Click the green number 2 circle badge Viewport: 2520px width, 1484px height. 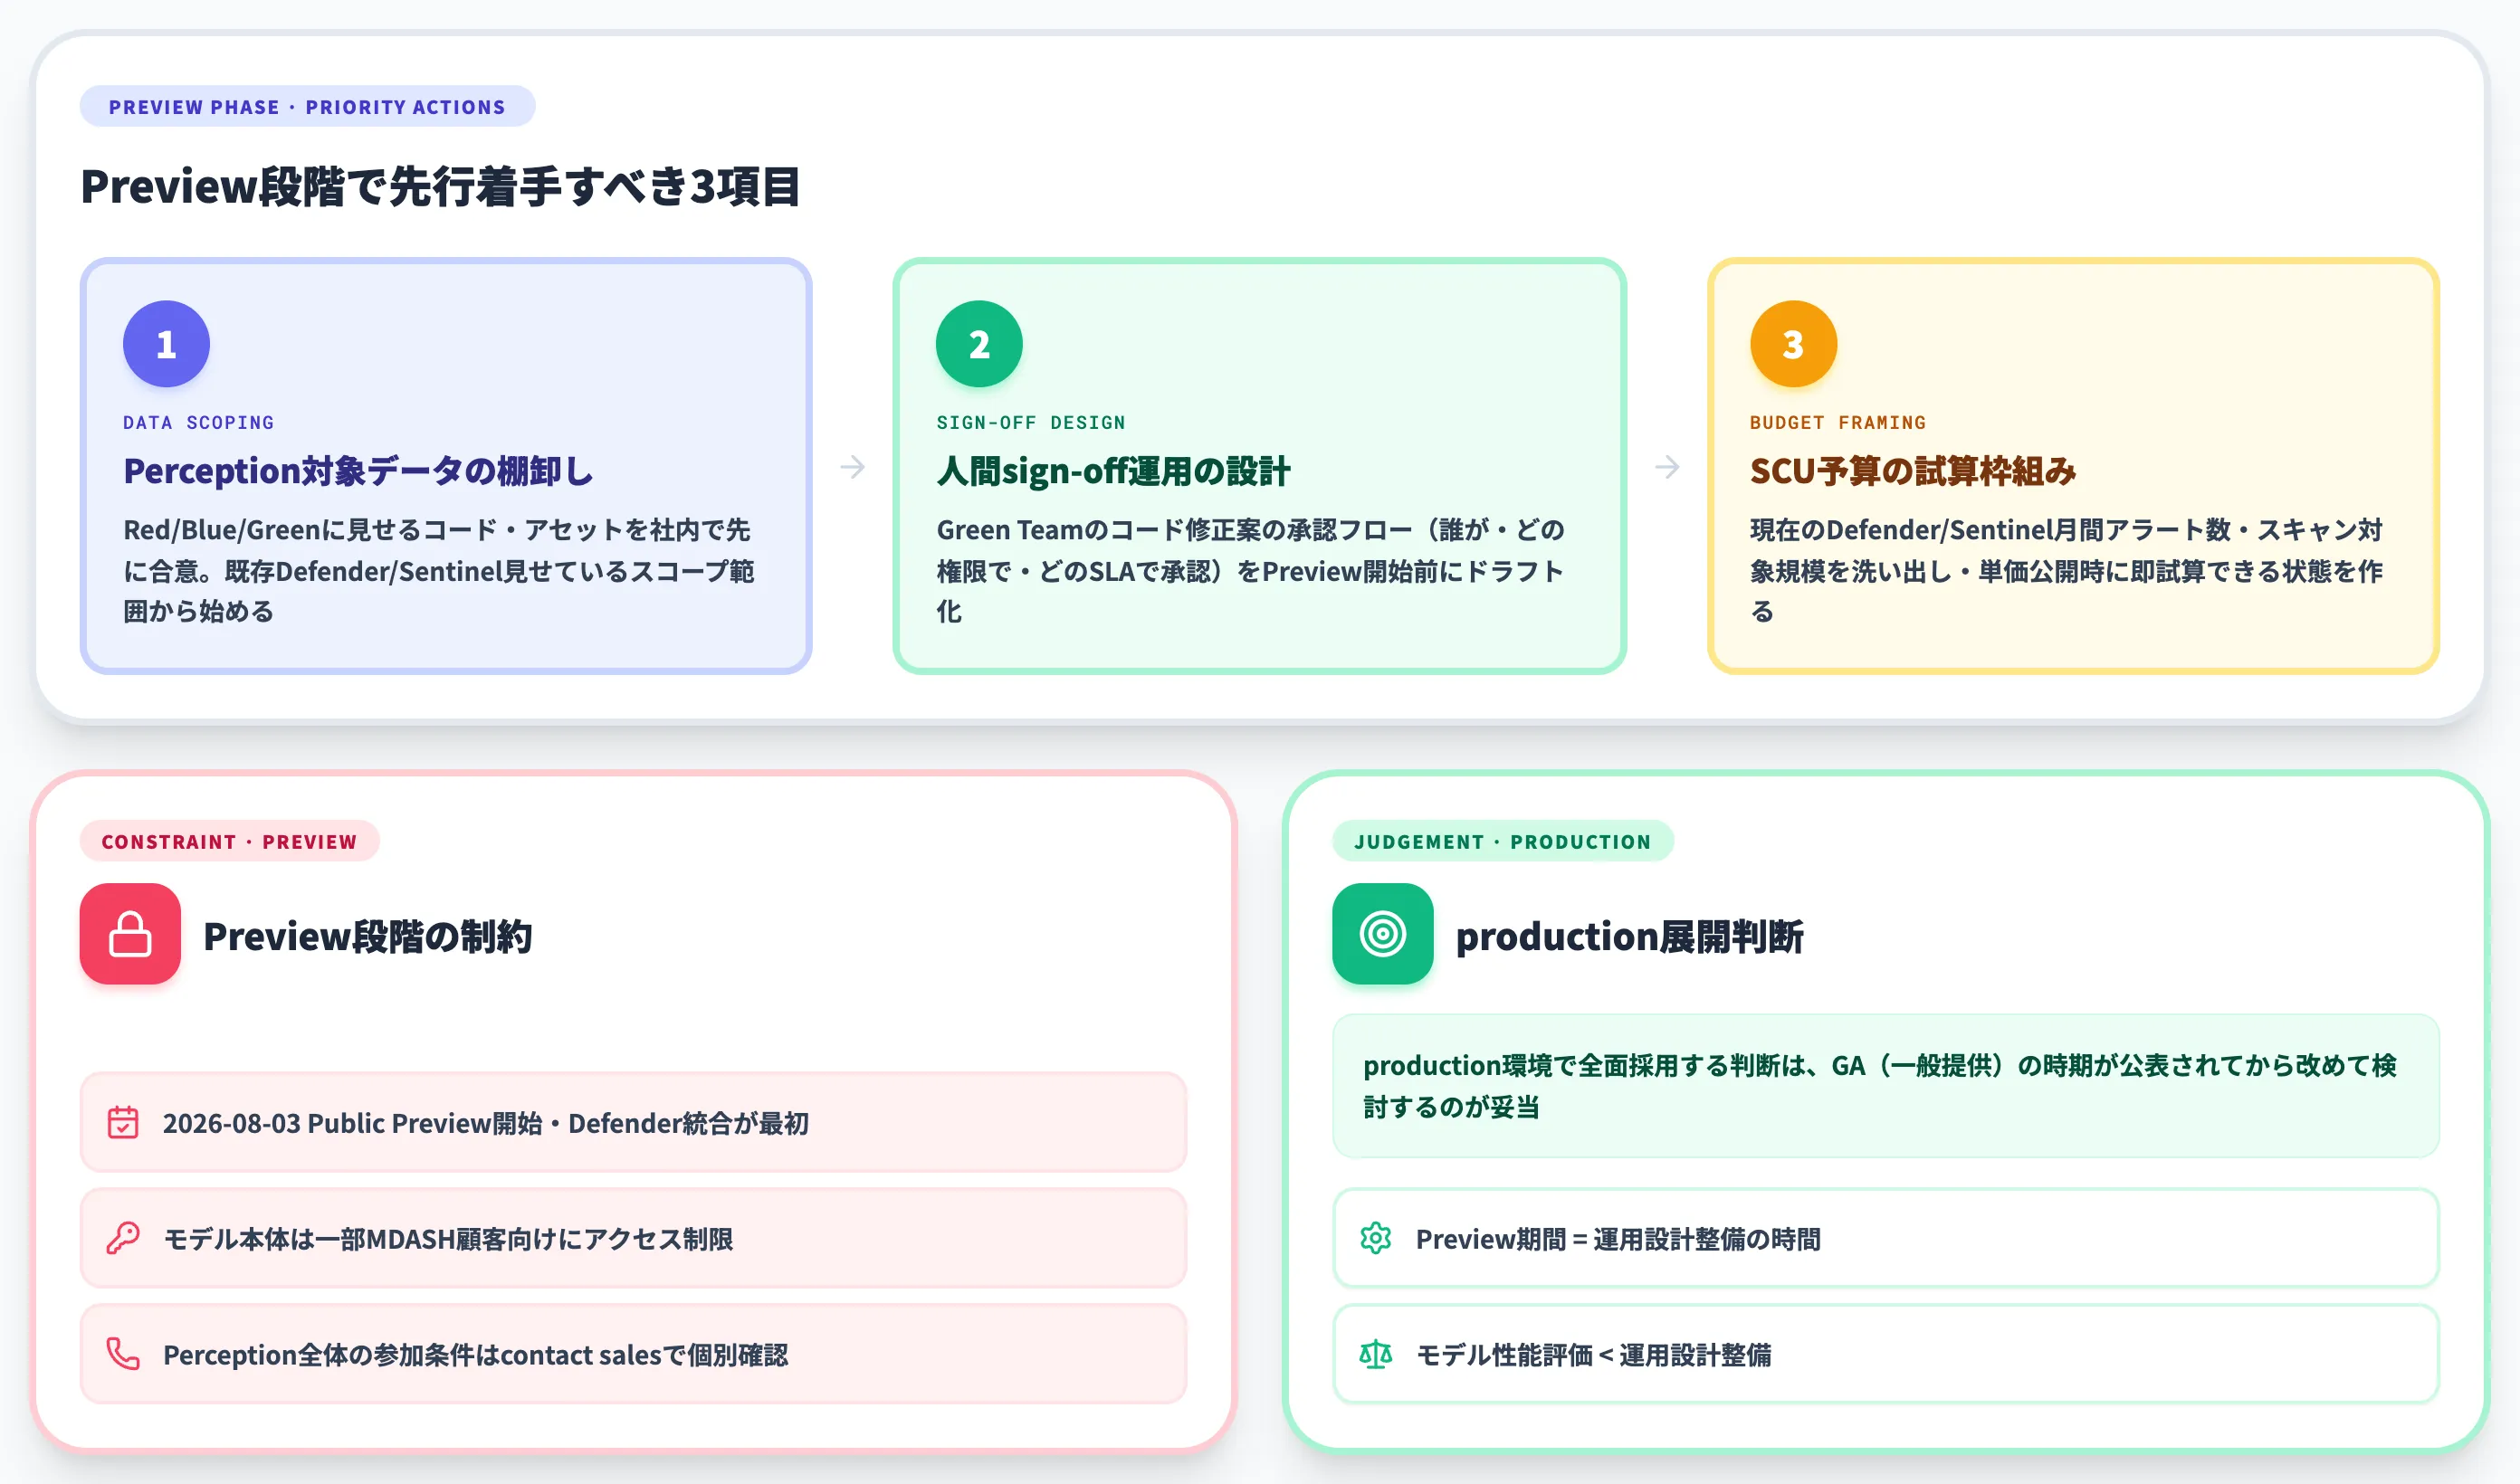[x=979, y=344]
